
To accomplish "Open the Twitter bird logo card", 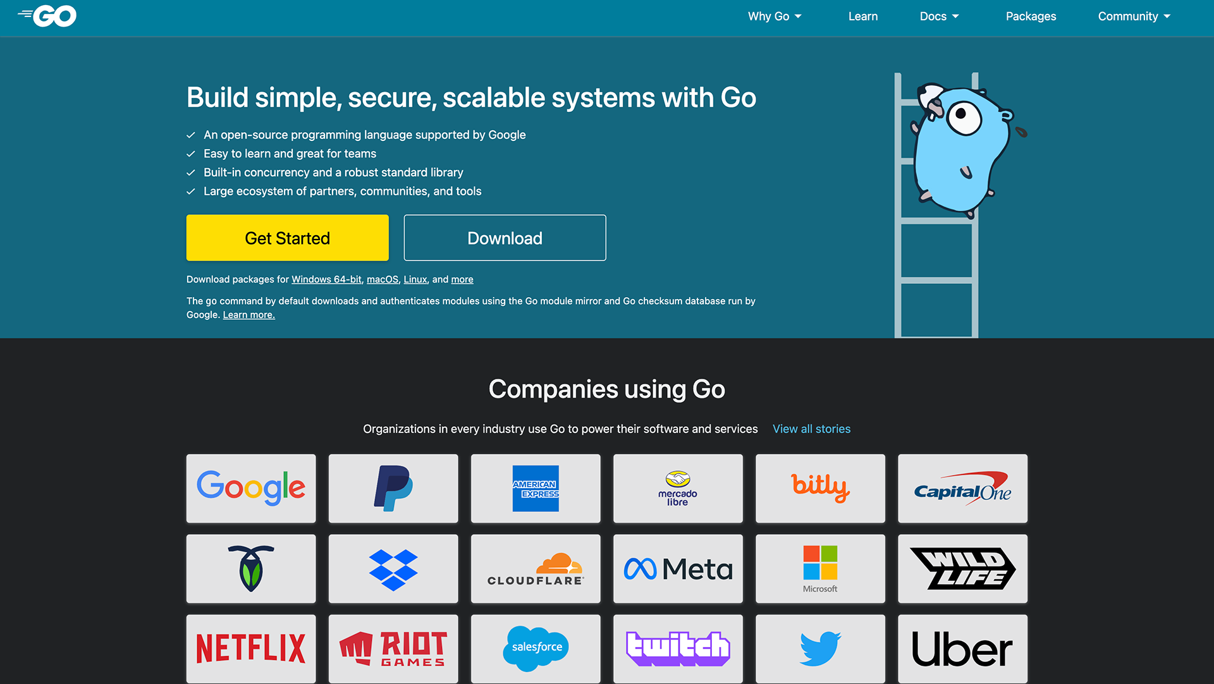I will [820, 649].
